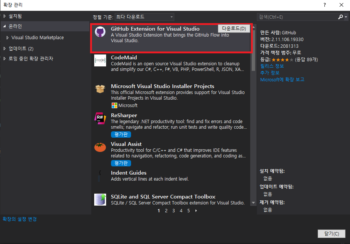
Task: Click the 다운로드(D) button
Action: tap(234, 29)
